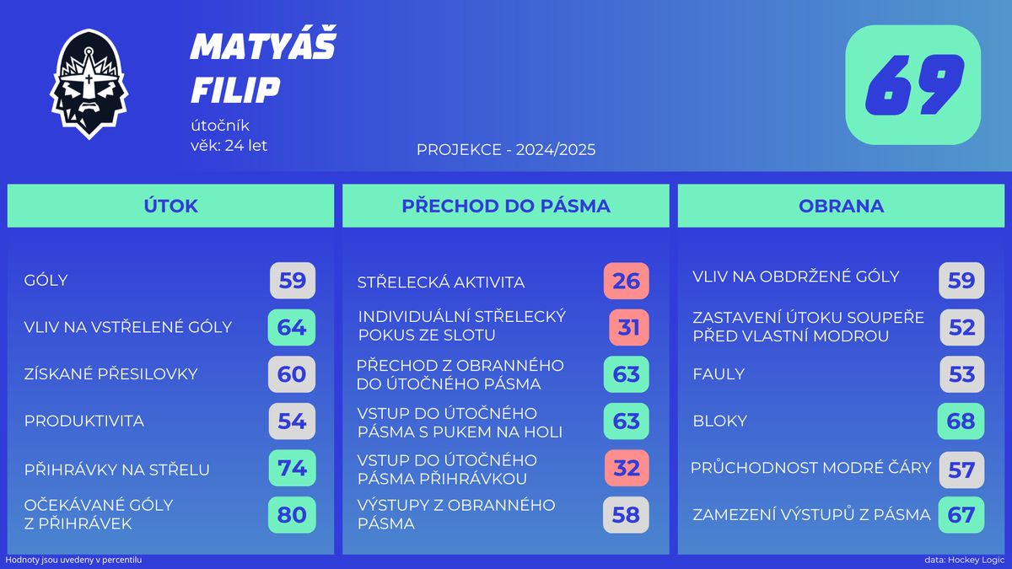The height and width of the screenshot is (569, 1012).
Task: Click the VÝSTUPY Z OBRANNÉHO PÁSMA label
Action: pos(456,514)
